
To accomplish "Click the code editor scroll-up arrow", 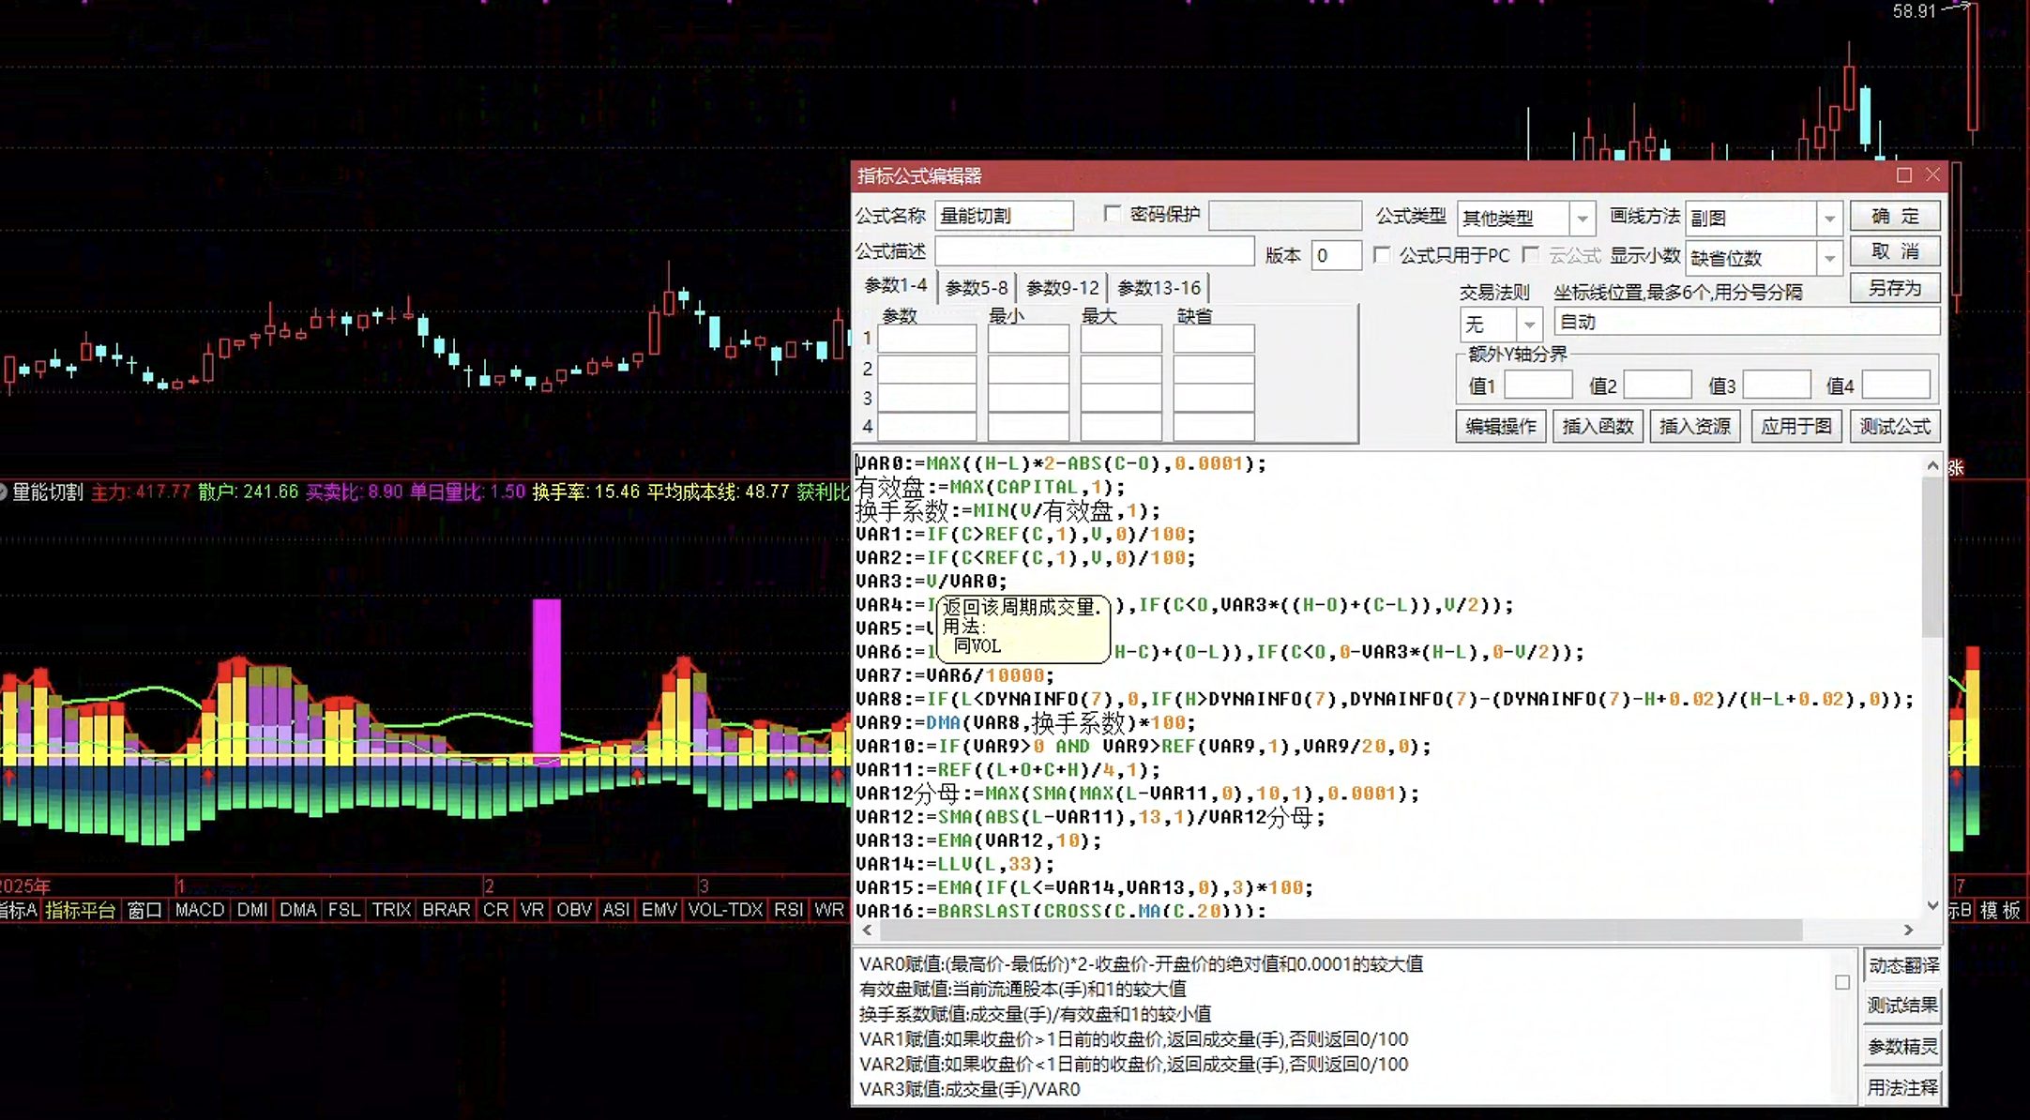I will point(1932,465).
